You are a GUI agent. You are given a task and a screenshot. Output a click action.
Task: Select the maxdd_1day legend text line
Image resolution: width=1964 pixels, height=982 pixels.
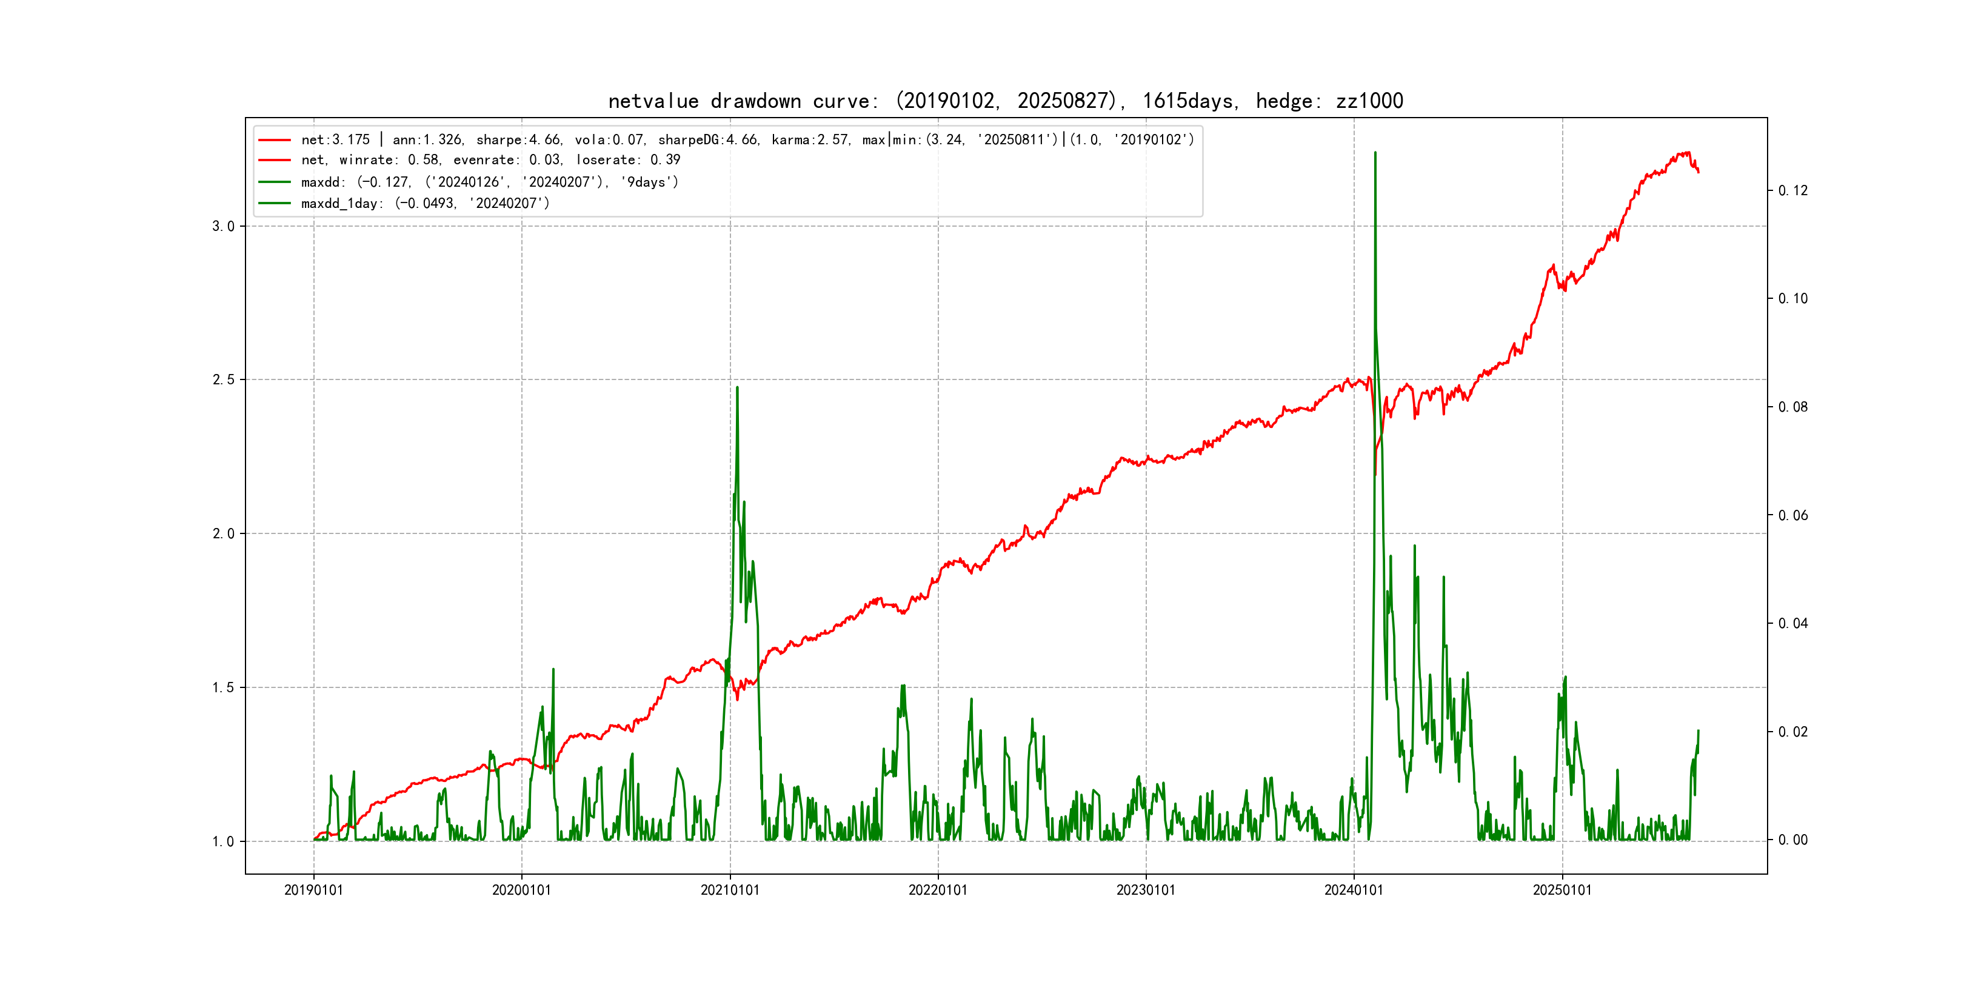point(425,204)
